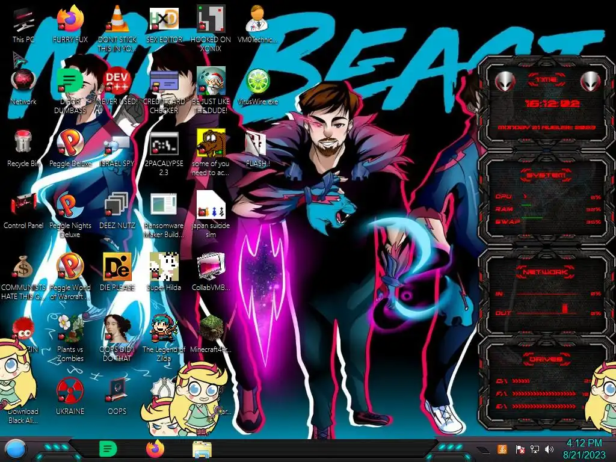
Task: Click the TIME widget header
Action: tap(546, 80)
